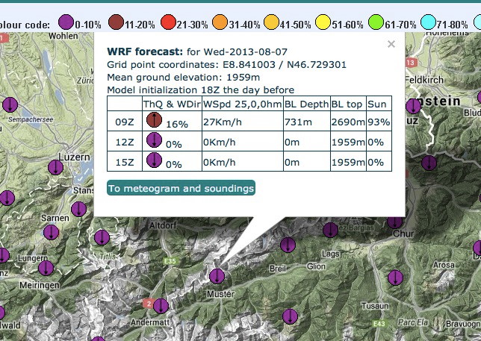The height and width of the screenshot is (341, 481).
Task: Select the forecast marker left of Stans
Action: click(x=7, y=198)
